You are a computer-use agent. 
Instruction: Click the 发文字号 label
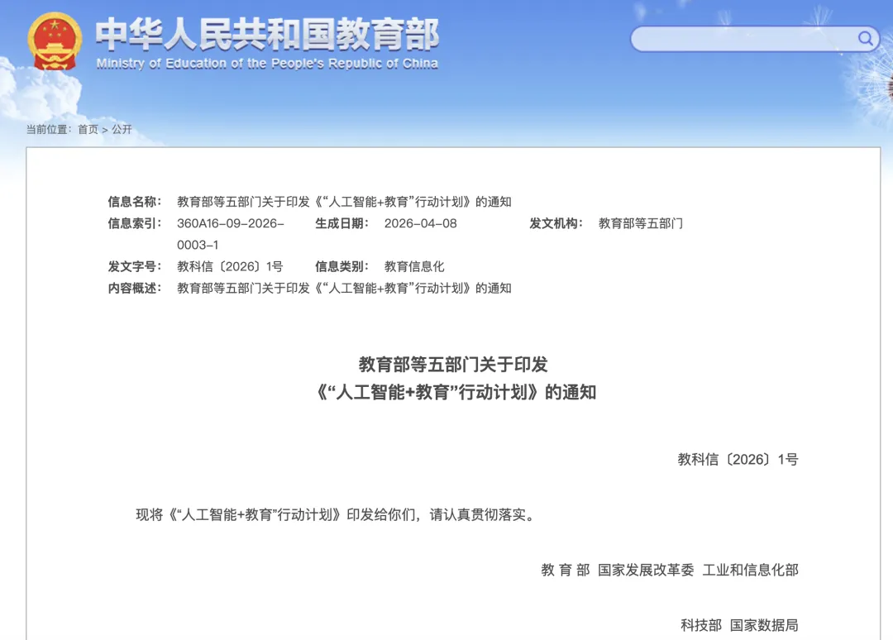[135, 266]
